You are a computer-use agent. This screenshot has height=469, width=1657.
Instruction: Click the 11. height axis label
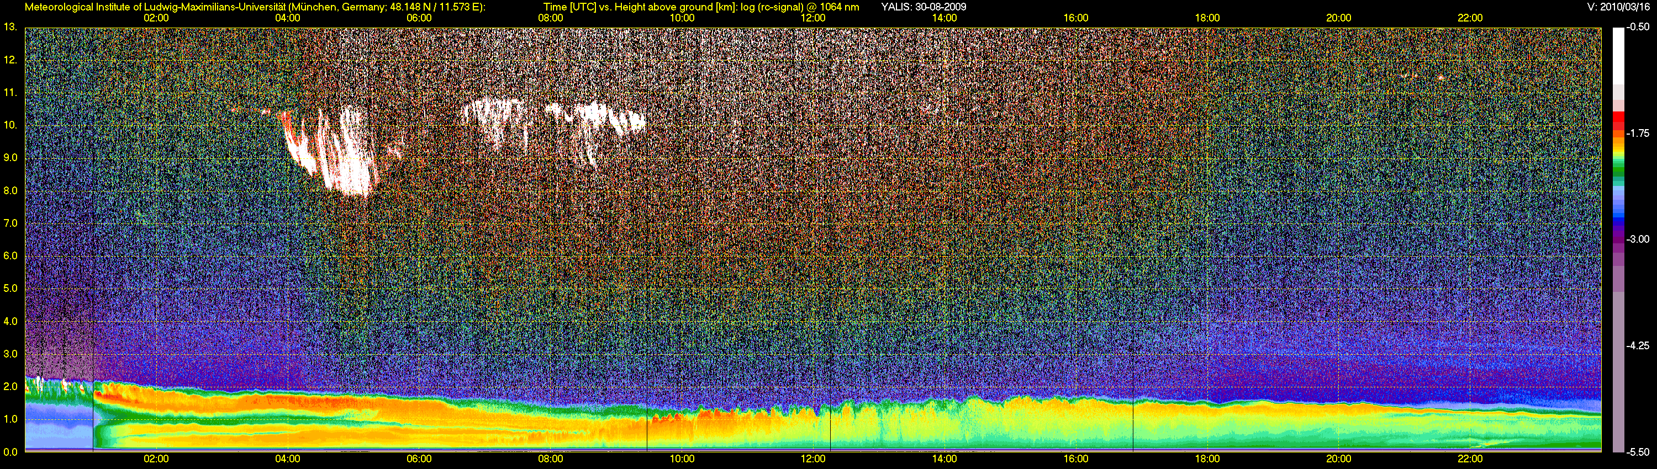9,93
